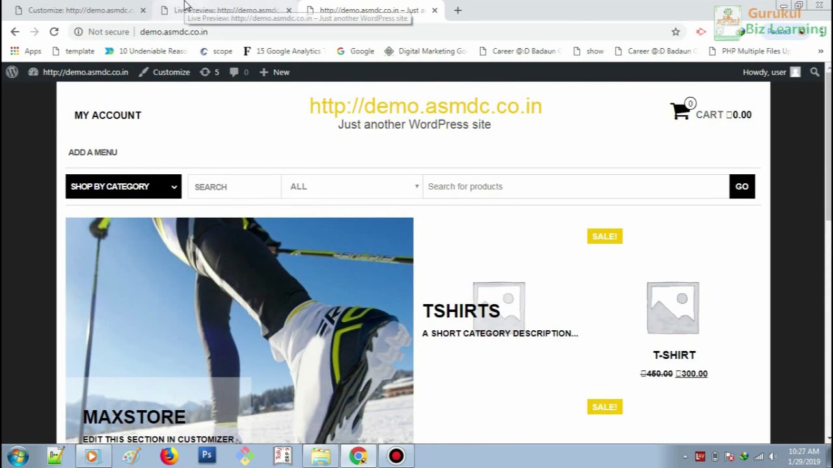Open Tally ERP 9 from taskbar
Image resolution: width=833 pixels, height=468 pixels.
282,456
